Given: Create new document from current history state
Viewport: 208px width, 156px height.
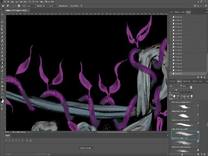Looking at the screenshot, I should 198,77.
